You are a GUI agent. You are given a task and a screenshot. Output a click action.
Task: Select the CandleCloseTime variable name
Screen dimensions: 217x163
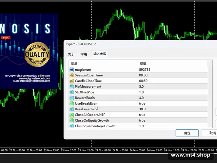tap(88, 81)
